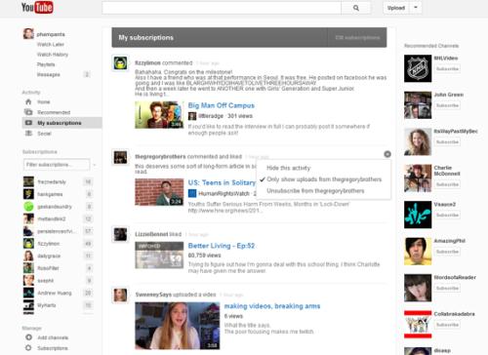Expand the arrow beside Filter subscriptions

click(95, 165)
